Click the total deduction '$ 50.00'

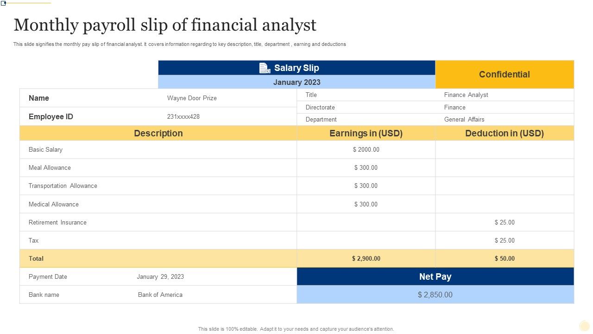point(505,258)
